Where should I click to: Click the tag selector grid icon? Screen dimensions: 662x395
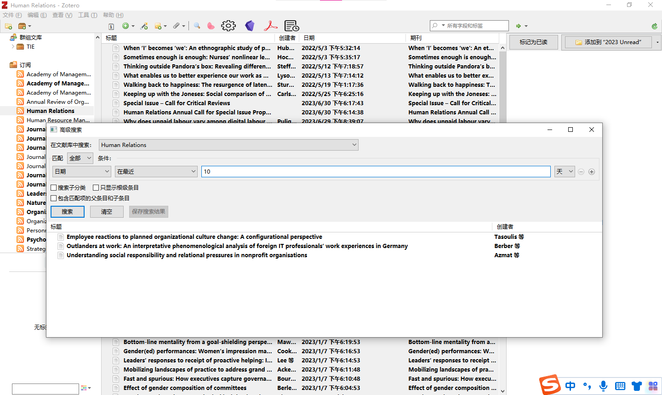(x=84, y=388)
